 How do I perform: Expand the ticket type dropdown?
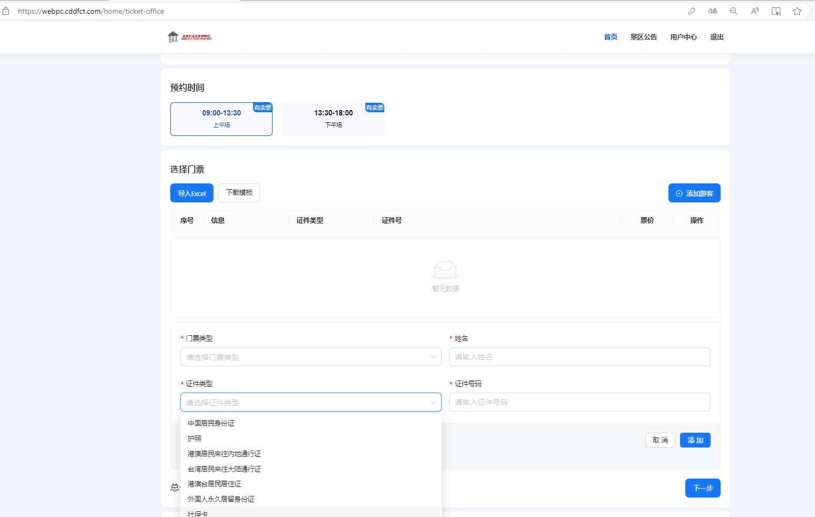311,357
